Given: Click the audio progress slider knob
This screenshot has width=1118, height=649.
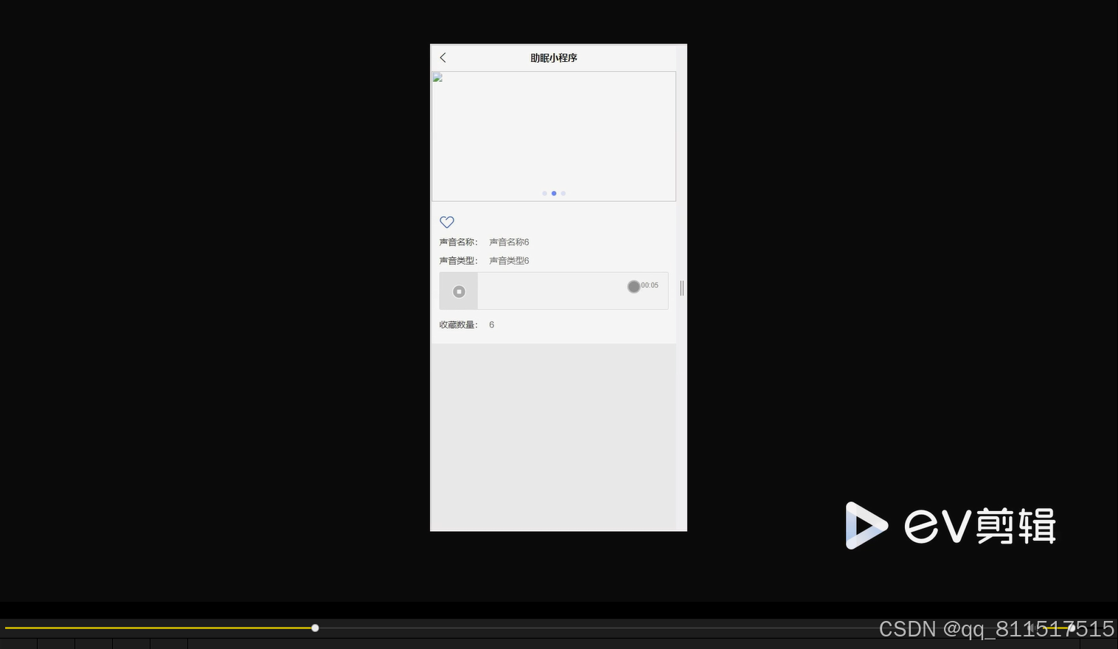Looking at the screenshot, I should 633,286.
